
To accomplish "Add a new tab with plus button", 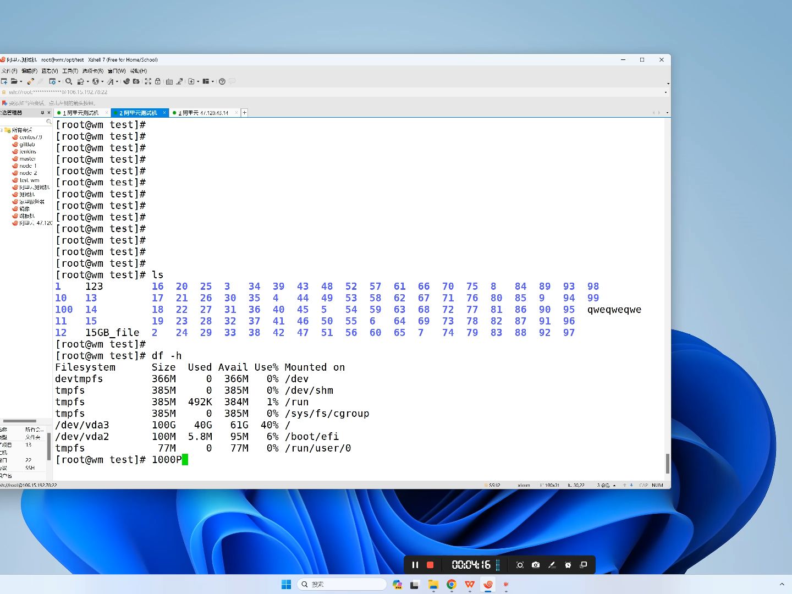I will click(x=245, y=113).
